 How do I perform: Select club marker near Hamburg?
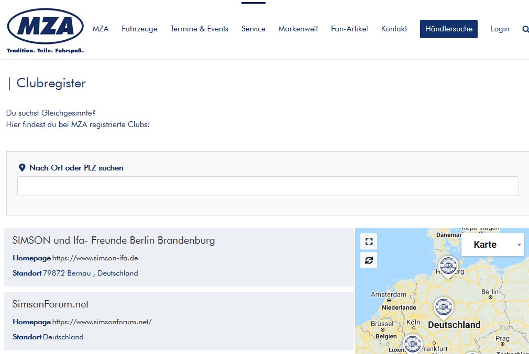coord(448,266)
